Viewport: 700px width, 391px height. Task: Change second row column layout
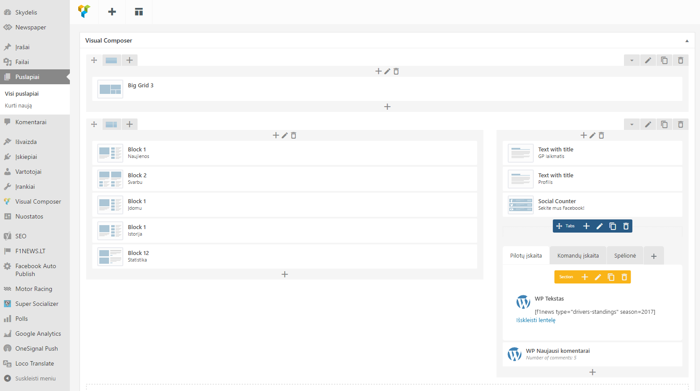112,124
